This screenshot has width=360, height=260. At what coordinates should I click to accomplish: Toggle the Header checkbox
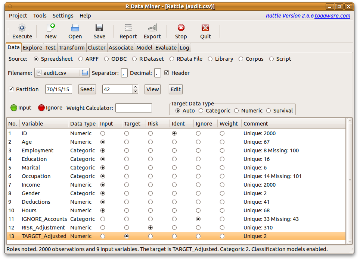point(167,73)
